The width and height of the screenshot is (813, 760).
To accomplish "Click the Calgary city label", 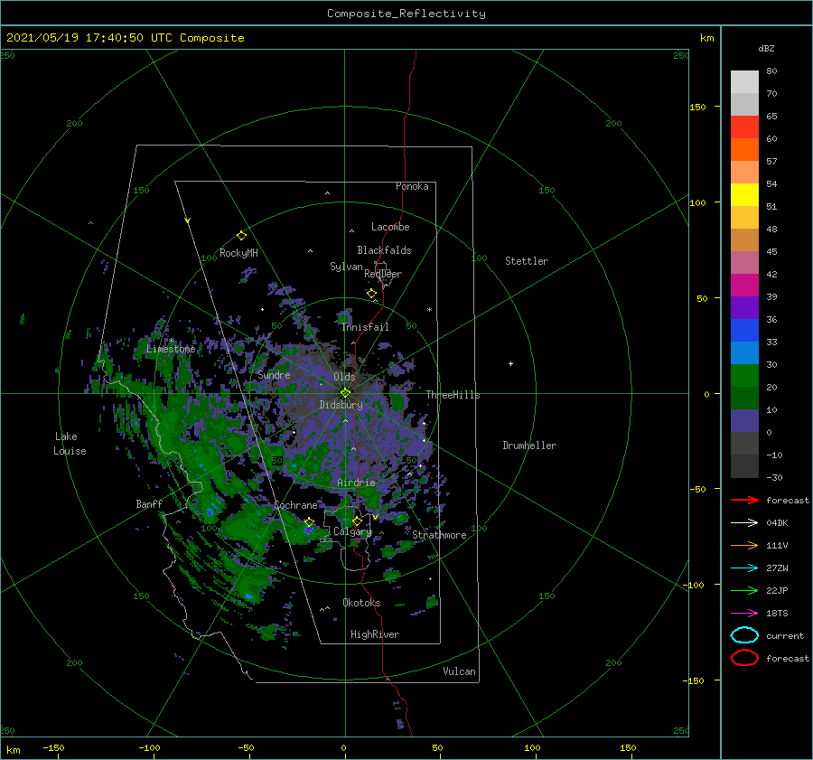I will click(x=352, y=531).
